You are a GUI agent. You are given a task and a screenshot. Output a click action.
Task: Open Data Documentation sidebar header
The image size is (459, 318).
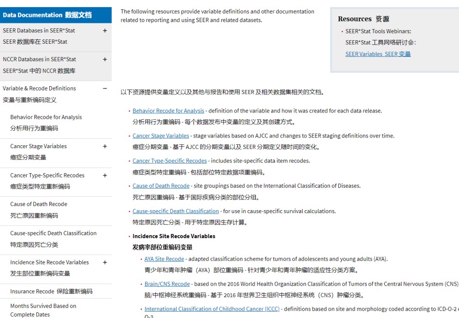[x=56, y=15]
